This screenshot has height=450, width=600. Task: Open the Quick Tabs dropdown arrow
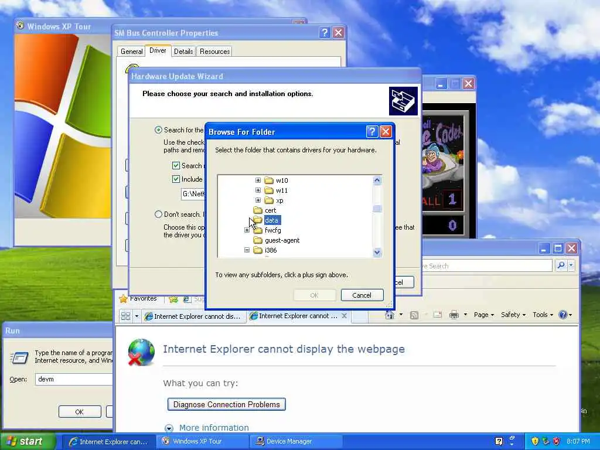tap(137, 316)
